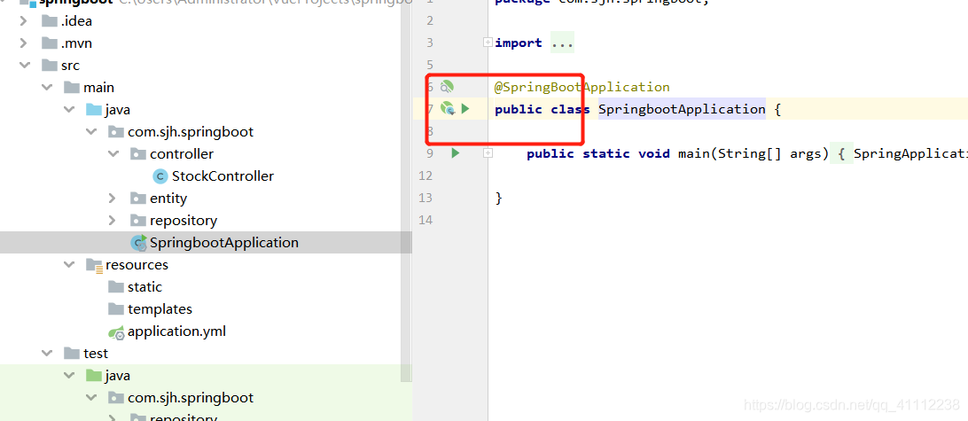This screenshot has height=421, width=968.
Task: Click the main folder icon
Action: 72,88
